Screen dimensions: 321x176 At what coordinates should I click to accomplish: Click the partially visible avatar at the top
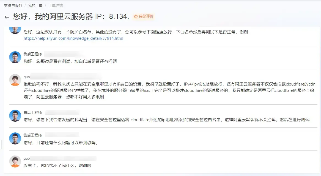click(15, 30)
